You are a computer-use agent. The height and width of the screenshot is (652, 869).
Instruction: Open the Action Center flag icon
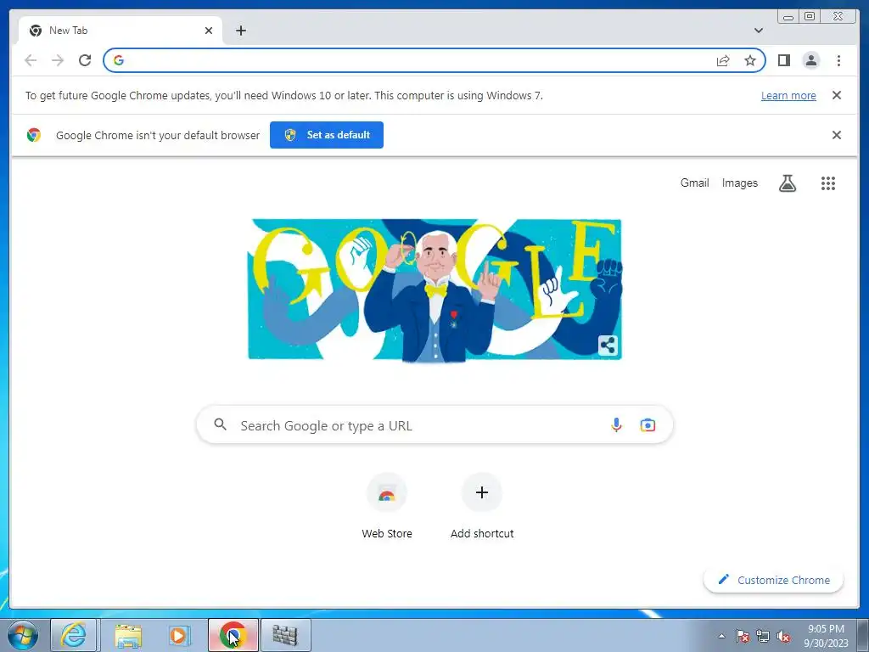pos(743,636)
